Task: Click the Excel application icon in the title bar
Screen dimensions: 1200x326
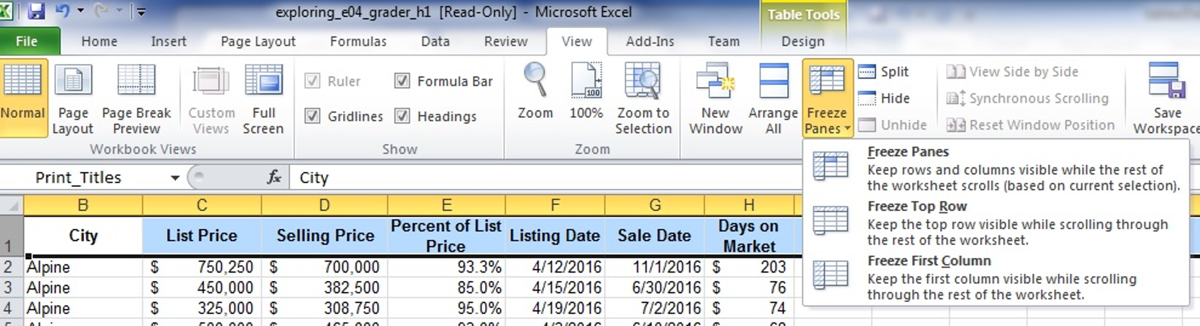Action: point(6,11)
